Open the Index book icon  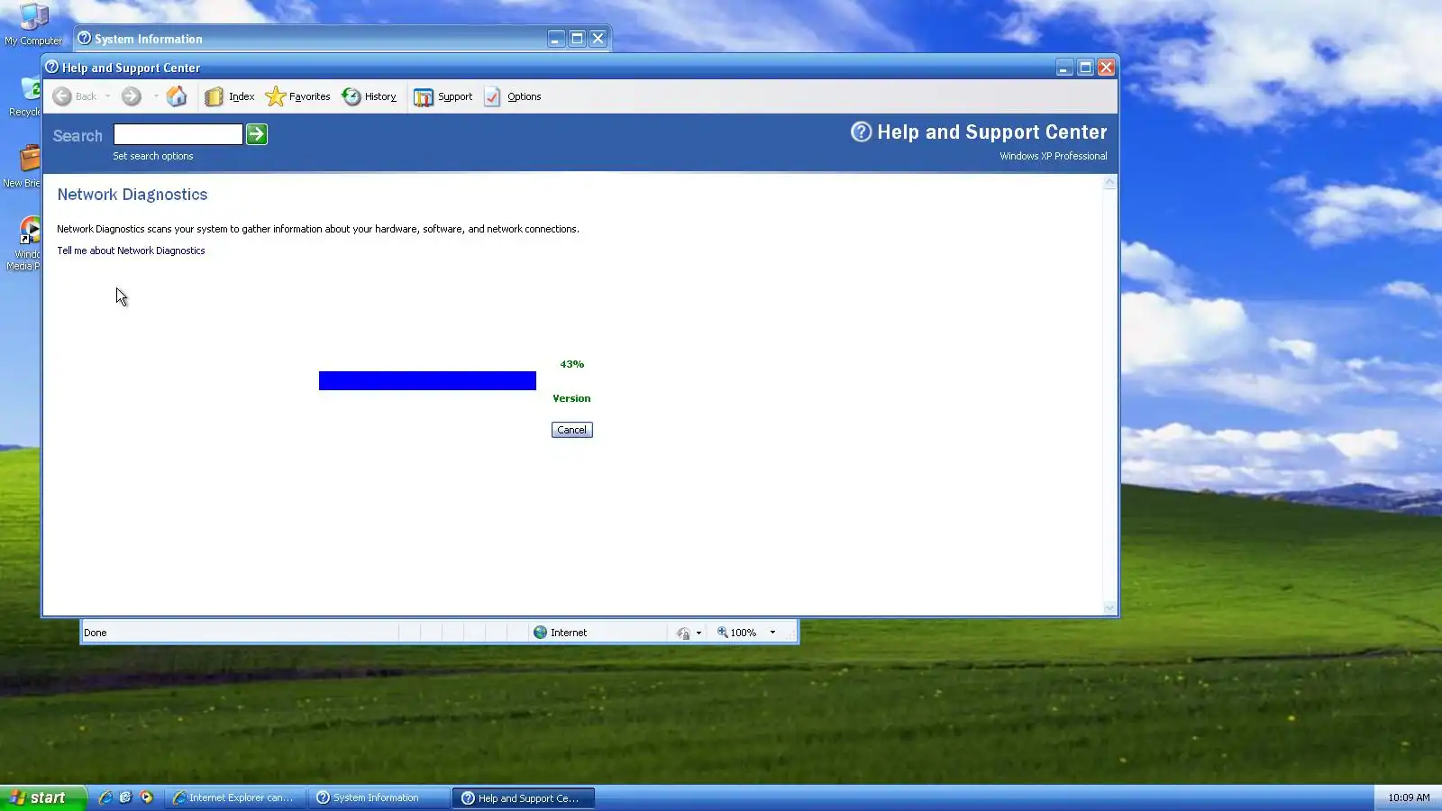coord(214,96)
